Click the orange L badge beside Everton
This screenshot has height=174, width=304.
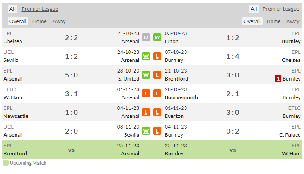157,112
